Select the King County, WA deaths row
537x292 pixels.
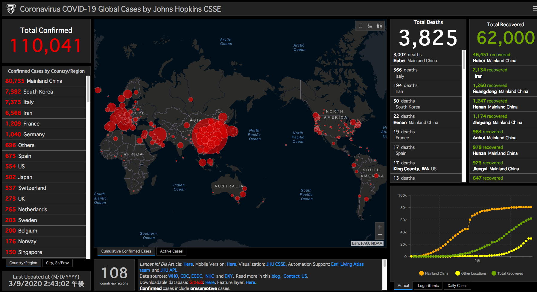426,166
